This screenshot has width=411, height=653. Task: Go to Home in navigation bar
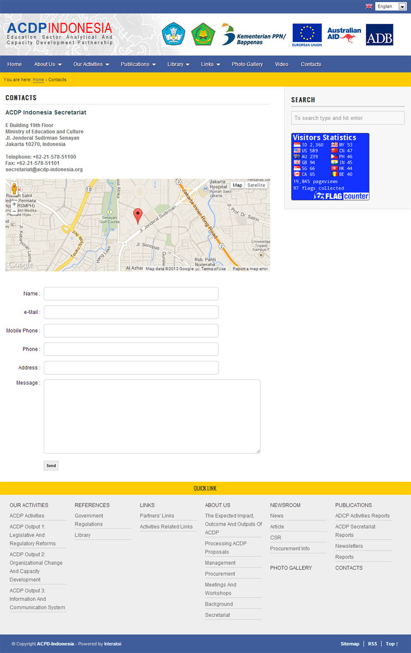pyautogui.click(x=14, y=64)
